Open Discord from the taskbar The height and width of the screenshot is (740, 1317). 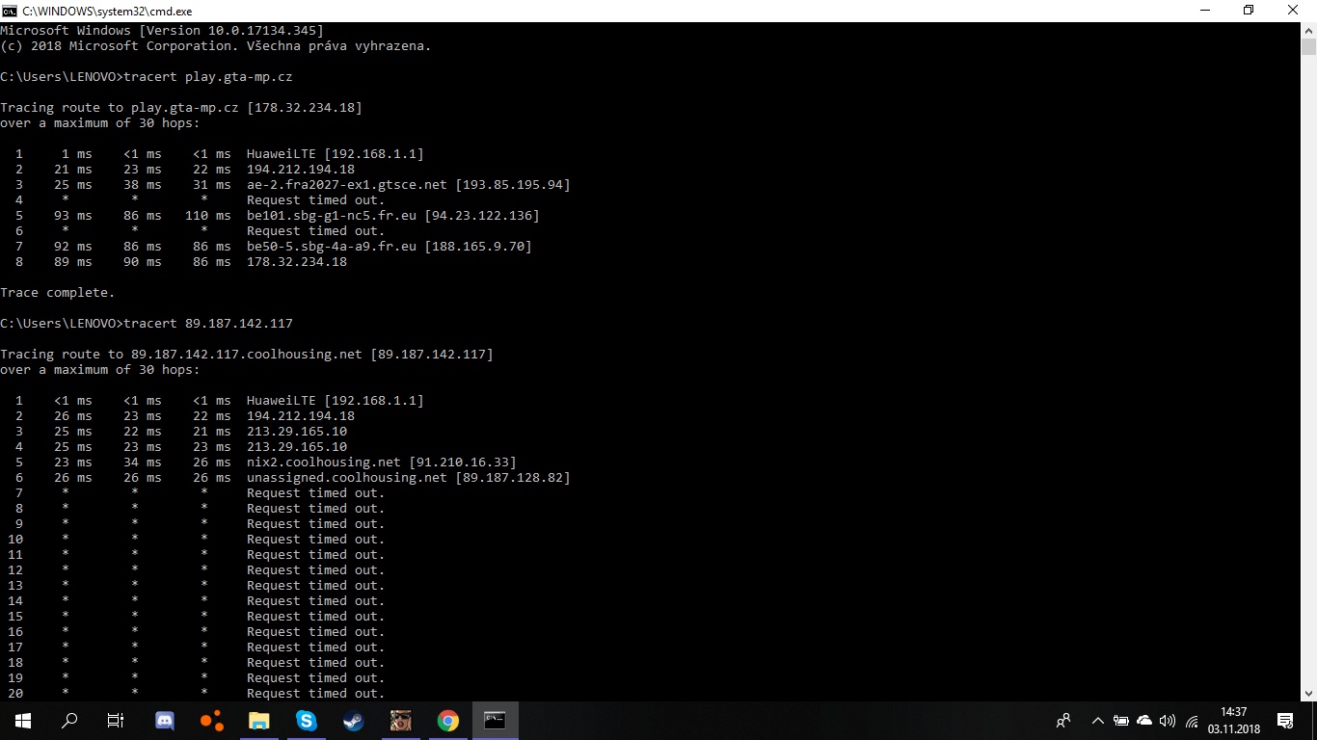point(165,721)
